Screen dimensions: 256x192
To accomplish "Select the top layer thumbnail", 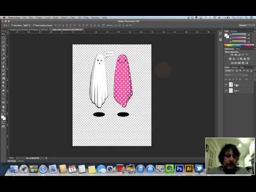I will pos(231,85).
